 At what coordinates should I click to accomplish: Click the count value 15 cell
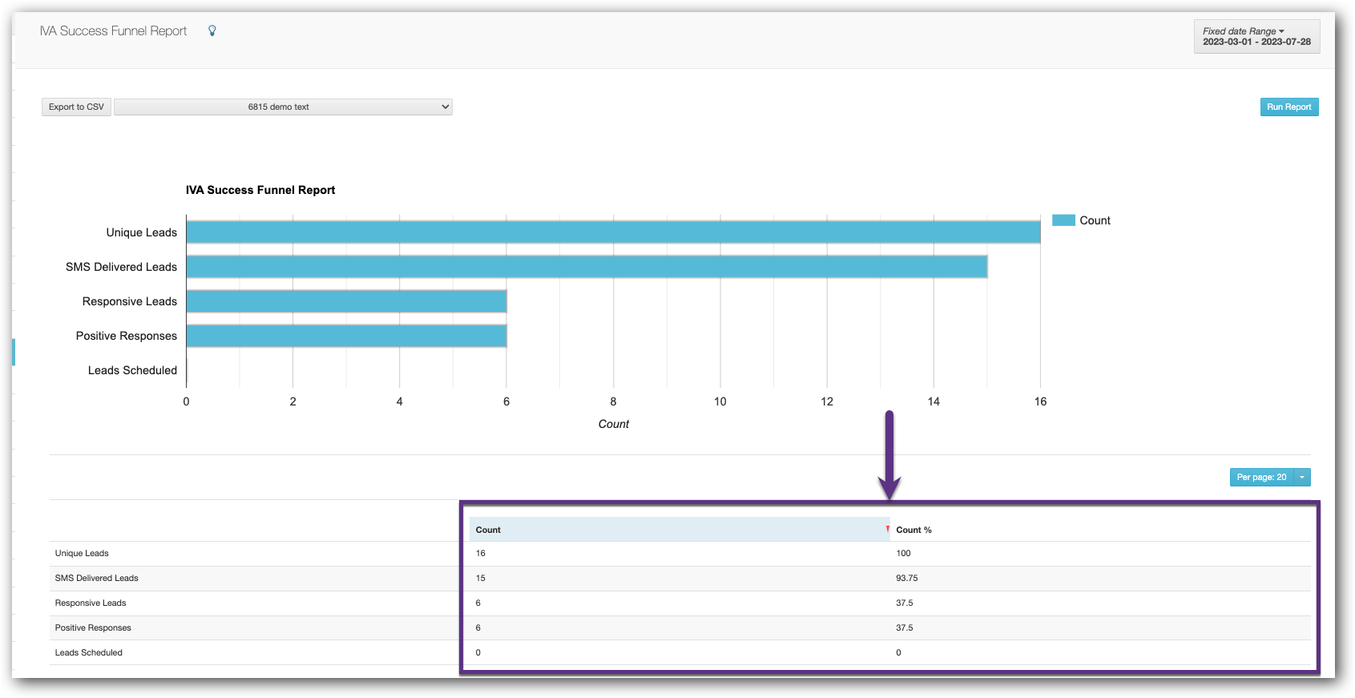(x=481, y=578)
